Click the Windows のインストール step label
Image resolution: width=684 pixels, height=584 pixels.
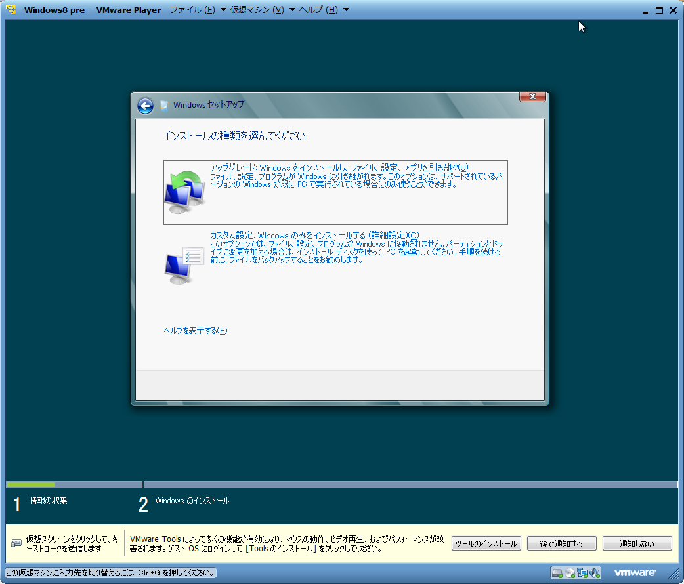point(192,501)
